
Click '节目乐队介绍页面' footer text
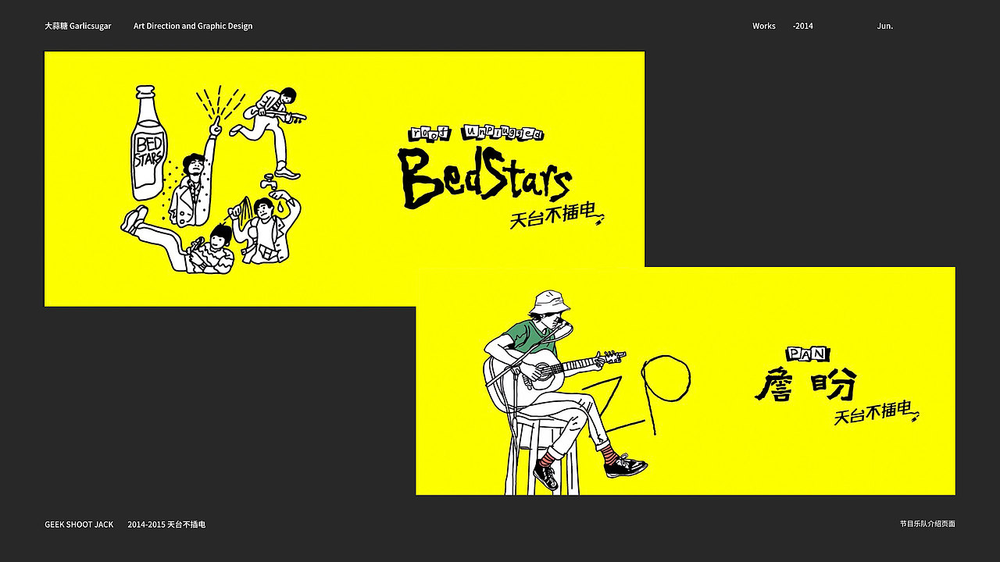[x=927, y=524]
